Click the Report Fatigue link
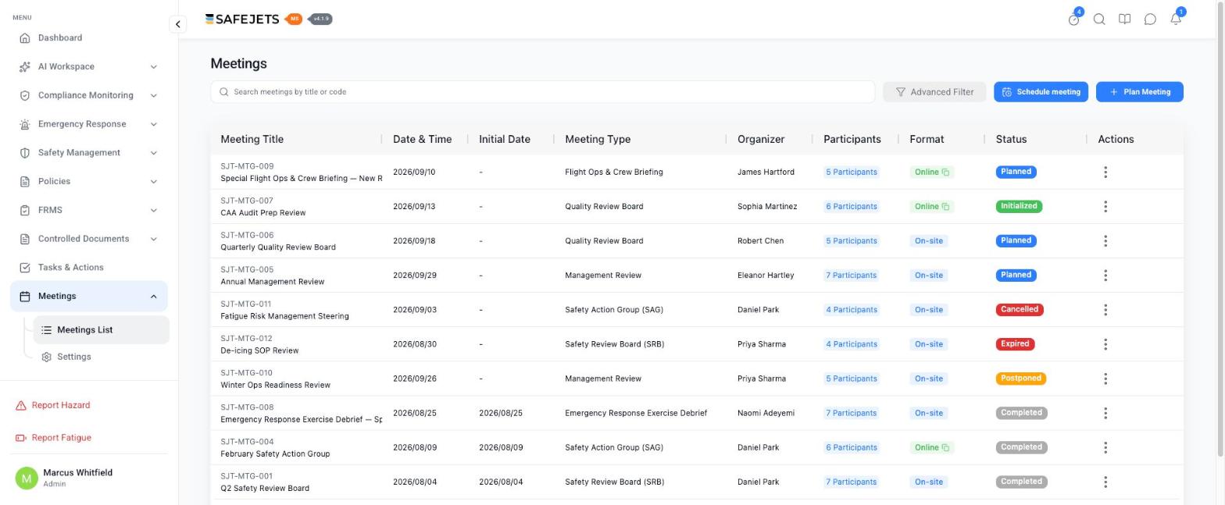1225x505 pixels. [x=53, y=438]
